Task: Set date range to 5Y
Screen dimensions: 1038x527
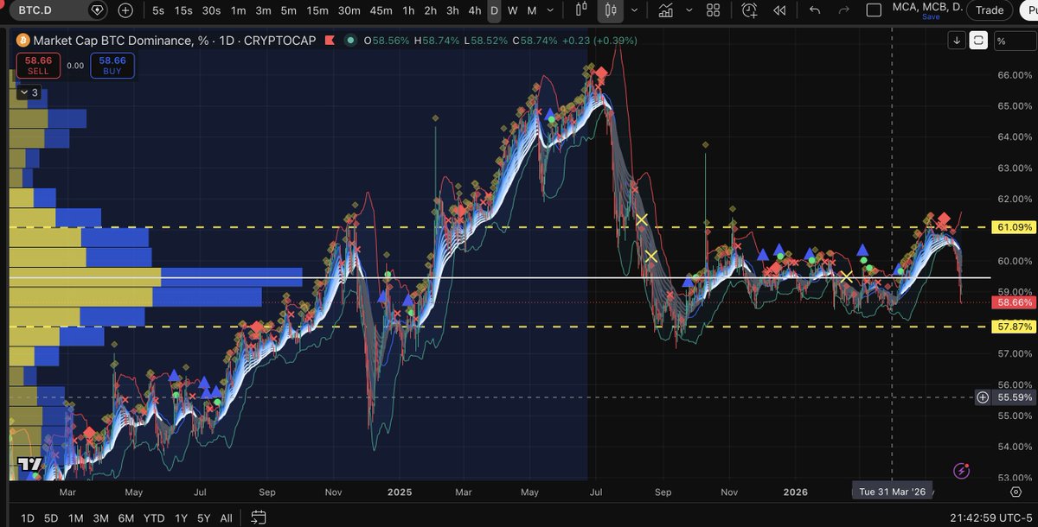Action: click(x=202, y=517)
